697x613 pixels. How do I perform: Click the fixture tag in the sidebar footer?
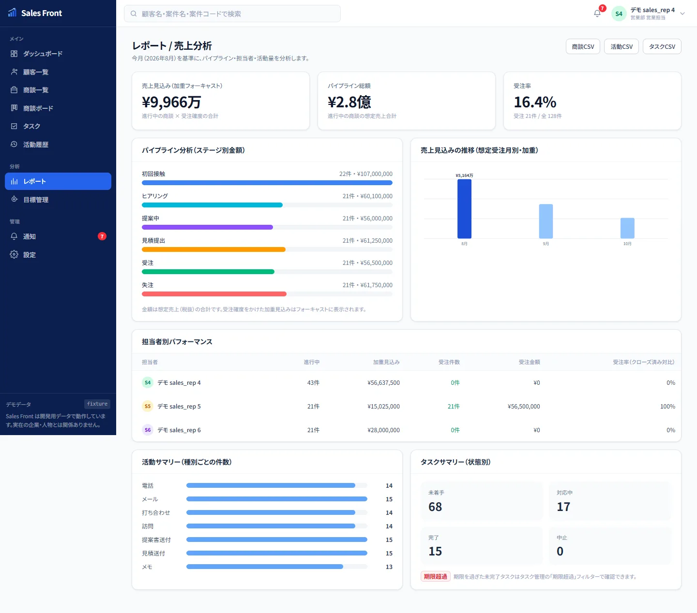coord(97,404)
